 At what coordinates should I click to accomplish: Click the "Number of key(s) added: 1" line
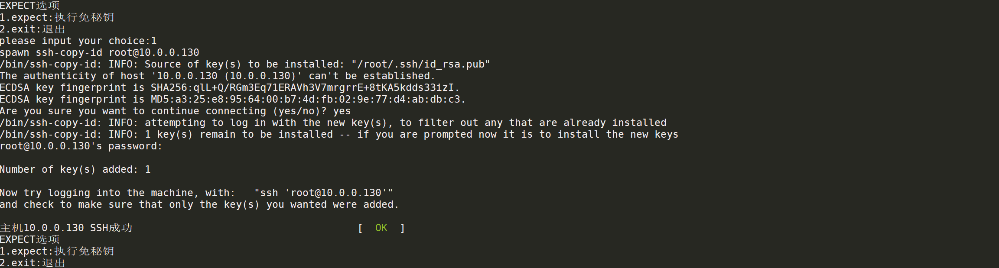tap(75, 169)
